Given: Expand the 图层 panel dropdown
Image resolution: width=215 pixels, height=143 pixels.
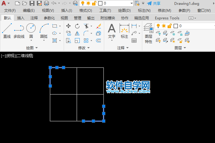Looking at the screenshot, I should pyautogui.click(x=185, y=48).
